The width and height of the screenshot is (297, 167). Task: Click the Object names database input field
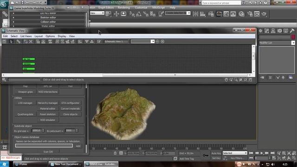tap(44, 146)
